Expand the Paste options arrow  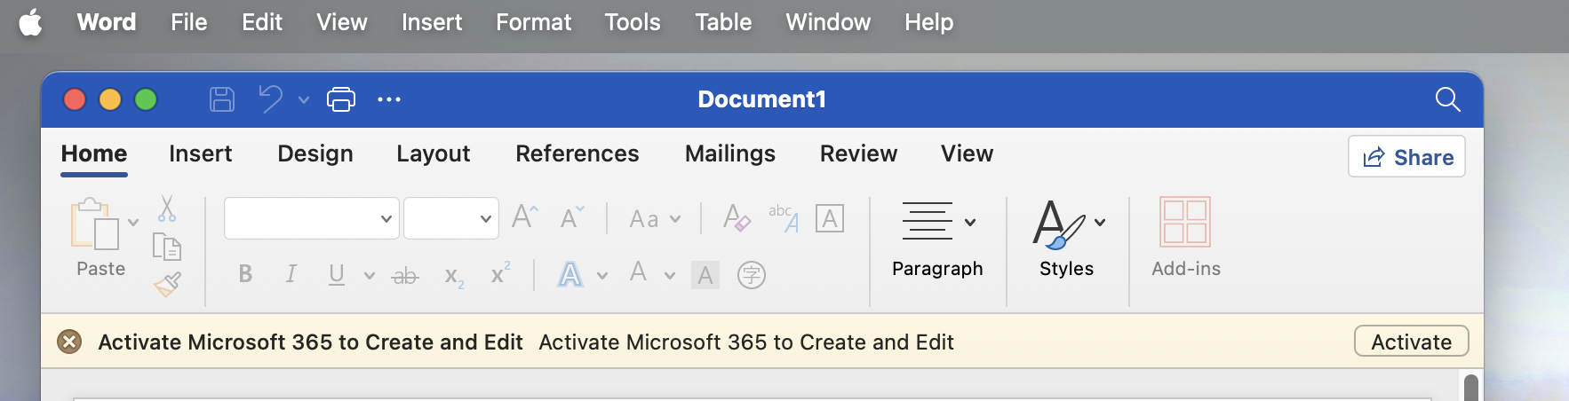pos(133,223)
